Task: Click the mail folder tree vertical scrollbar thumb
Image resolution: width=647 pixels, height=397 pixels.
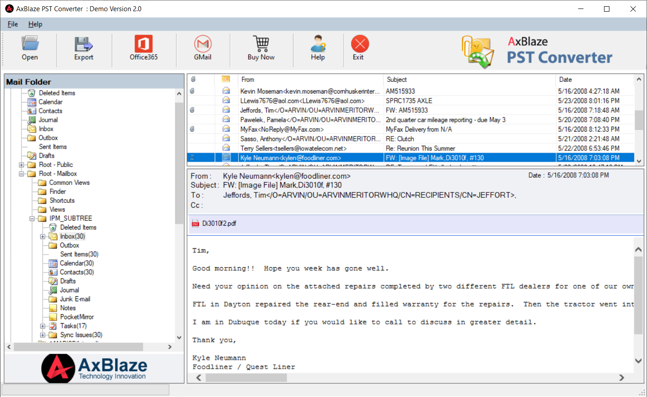Action: coord(179,163)
